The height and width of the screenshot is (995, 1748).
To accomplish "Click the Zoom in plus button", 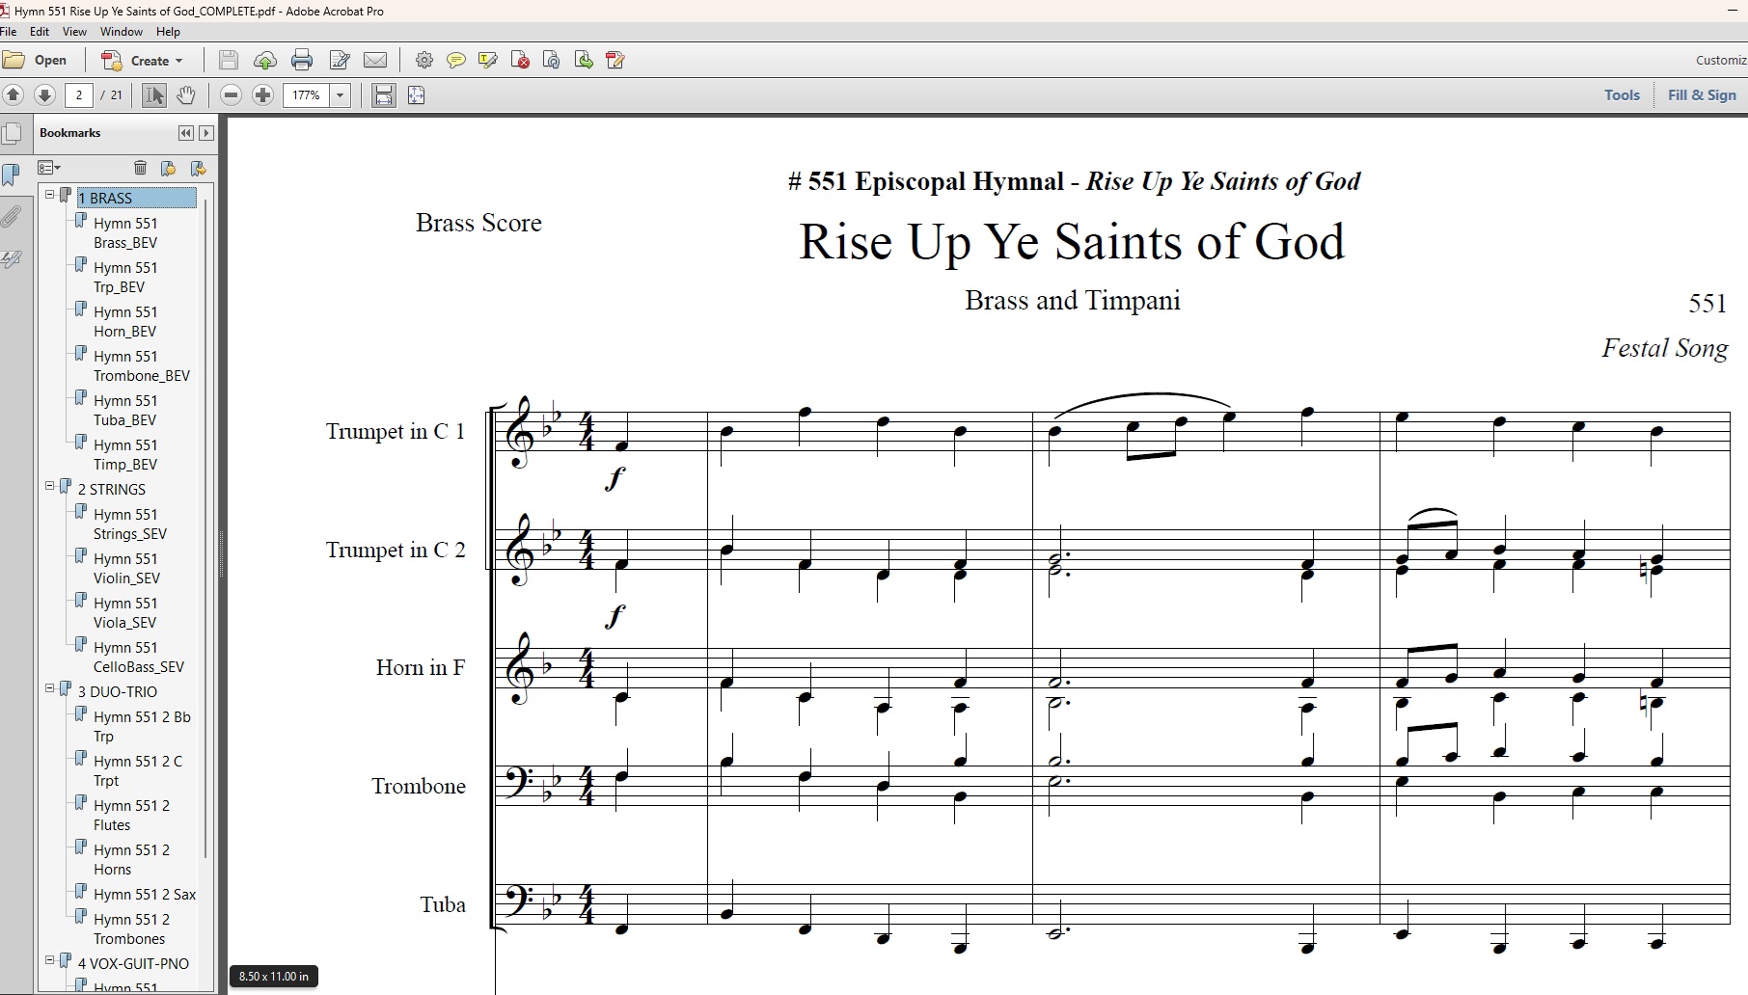I will 262,95.
